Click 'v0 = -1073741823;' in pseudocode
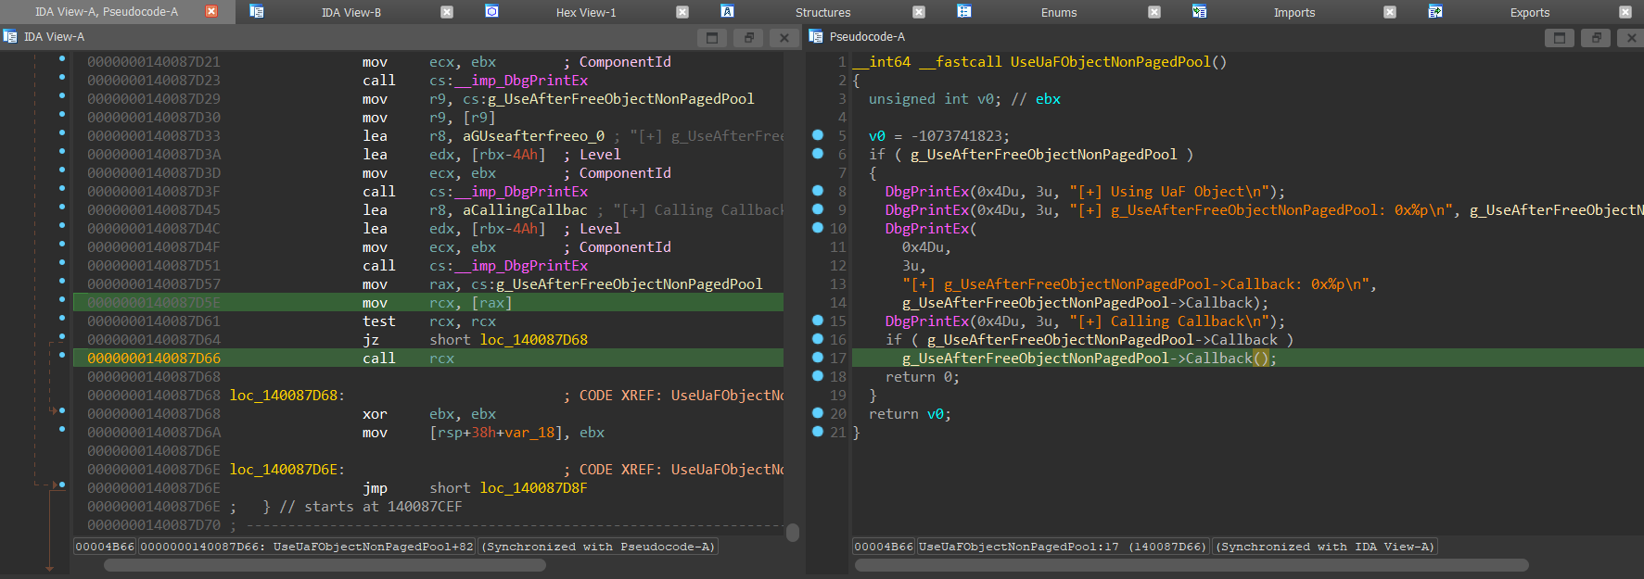 (x=939, y=136)
